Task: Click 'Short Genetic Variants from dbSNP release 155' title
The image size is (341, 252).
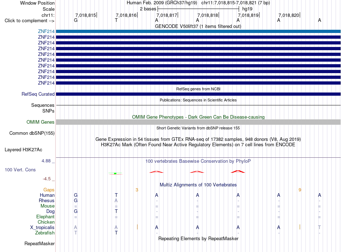Action: pyautogui.click(x=198, y=128)
